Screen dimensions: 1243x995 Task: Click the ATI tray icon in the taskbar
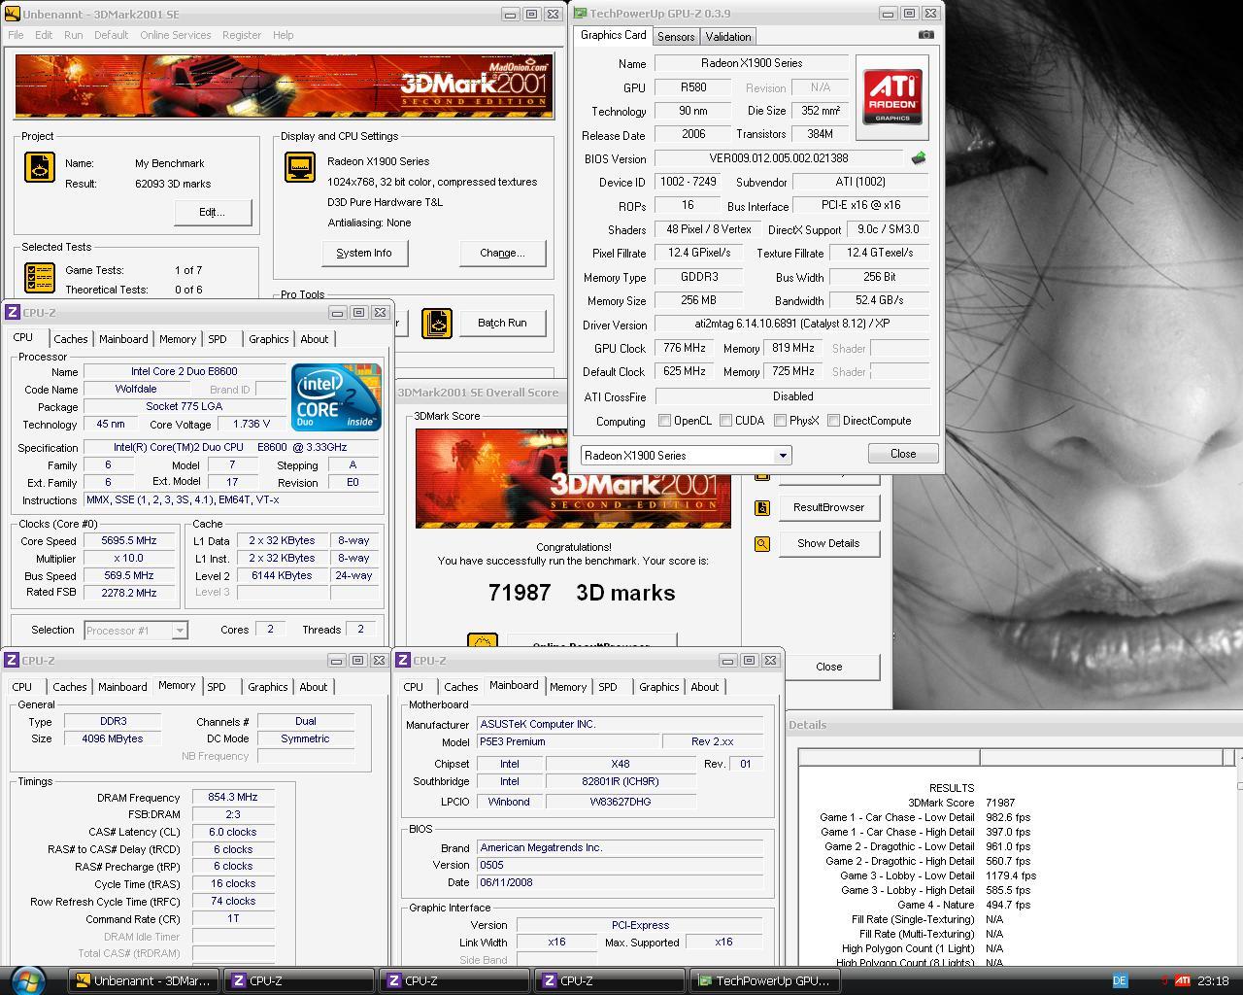[1183, 980]
